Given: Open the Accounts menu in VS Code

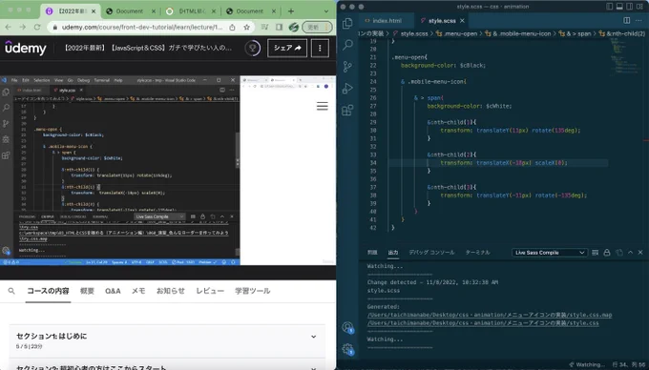Looking at the screenshot, I should tap(347, 327).
